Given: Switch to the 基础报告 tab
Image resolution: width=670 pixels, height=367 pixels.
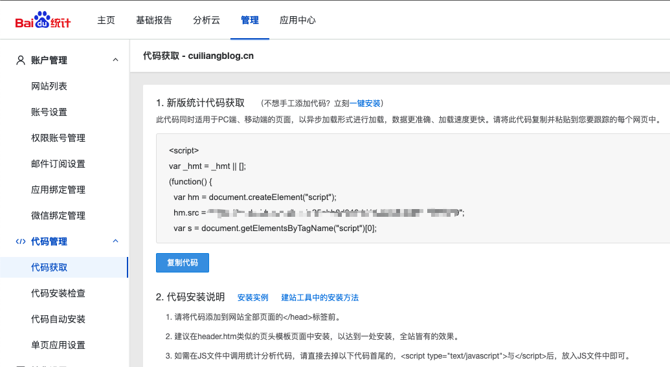Looking at the screenshot, I should coord(154,20).
